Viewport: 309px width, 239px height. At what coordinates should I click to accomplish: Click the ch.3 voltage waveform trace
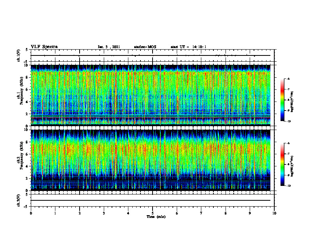pos(151,200)
